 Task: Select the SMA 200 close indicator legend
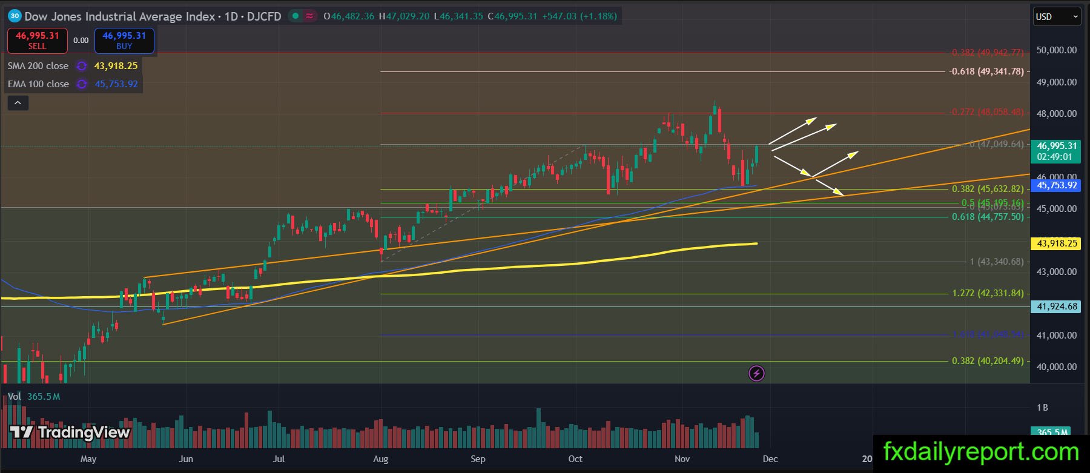[38, 66]
